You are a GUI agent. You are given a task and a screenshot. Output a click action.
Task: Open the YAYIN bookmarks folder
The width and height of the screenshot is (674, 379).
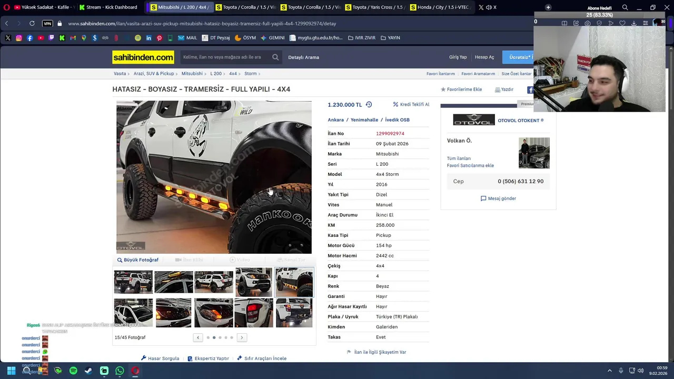click(x=390, y=38)
